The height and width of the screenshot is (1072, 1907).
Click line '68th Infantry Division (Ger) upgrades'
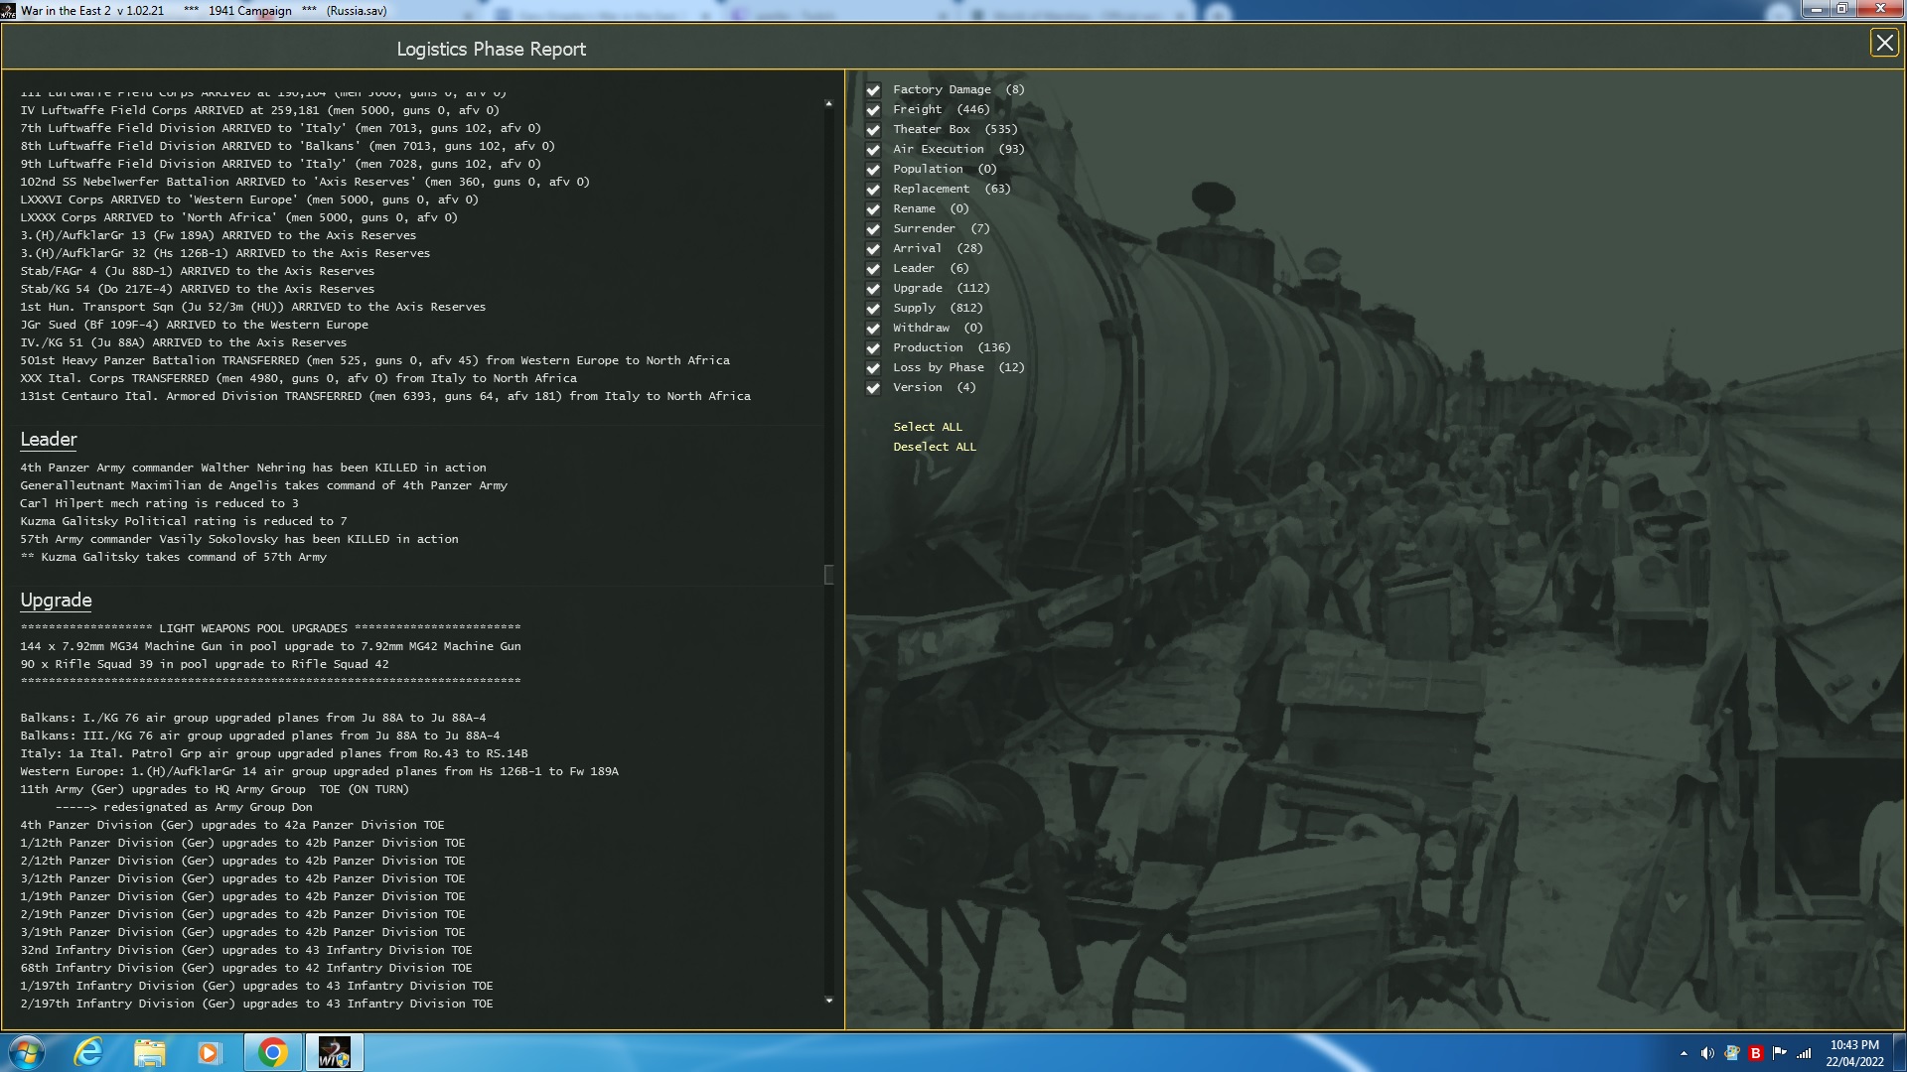[x=246, y=968]
